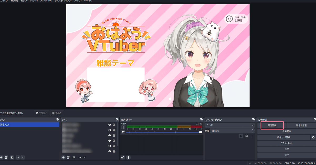Viewport: 316px width, 165px height.
Task: Remove the selected source with the trash icon
Action: (x=68, y=157)
